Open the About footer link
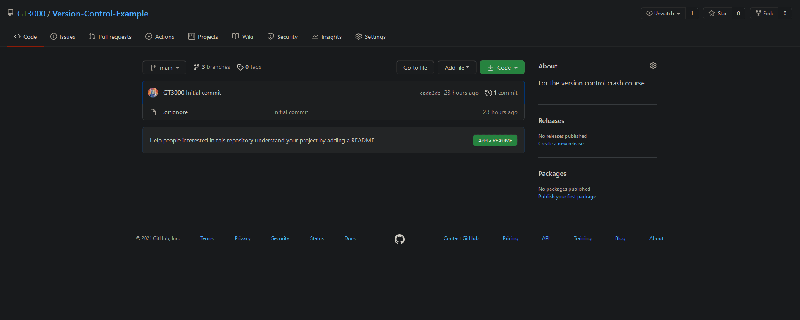Viewport: 800px width, 320px height. point(656,238)
